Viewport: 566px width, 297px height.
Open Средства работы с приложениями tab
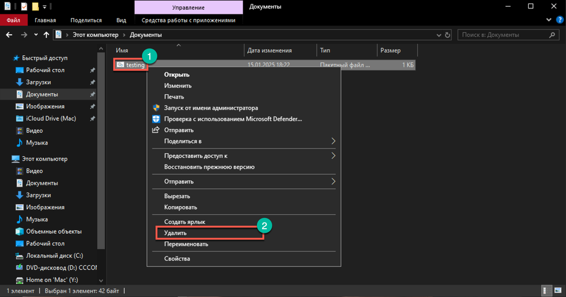(x=188, y=20)
